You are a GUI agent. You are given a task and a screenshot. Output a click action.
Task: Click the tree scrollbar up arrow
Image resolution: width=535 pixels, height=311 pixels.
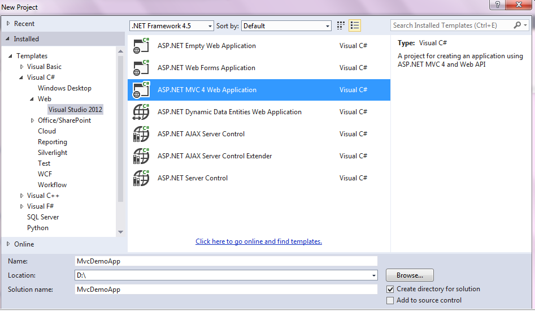click(120, 51)
